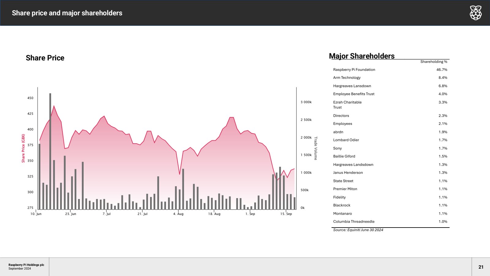
Task: Click the '1. Sep' date axis label
Action: (250, 214)
